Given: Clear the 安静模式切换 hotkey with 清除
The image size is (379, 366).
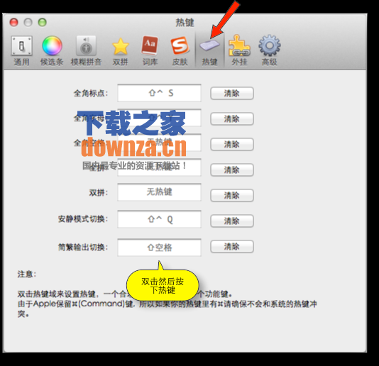Looking at the screenshot, I should 232,221.
